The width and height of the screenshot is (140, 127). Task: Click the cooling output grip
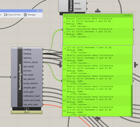point(43,50)
